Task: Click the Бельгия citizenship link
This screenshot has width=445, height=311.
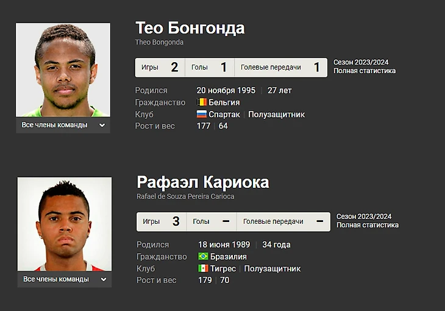Action: 224,102
